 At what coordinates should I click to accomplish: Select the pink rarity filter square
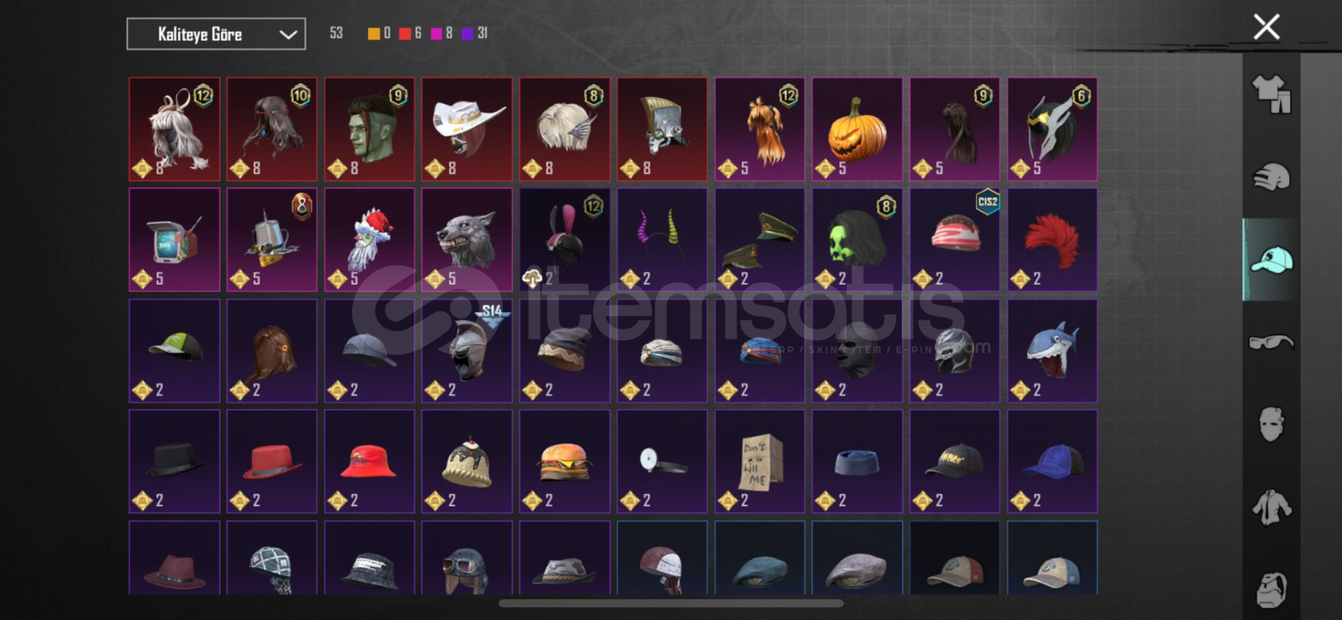pos(436,34)
